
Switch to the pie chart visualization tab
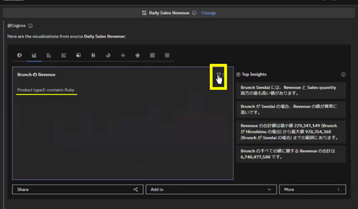click(108, 55)
